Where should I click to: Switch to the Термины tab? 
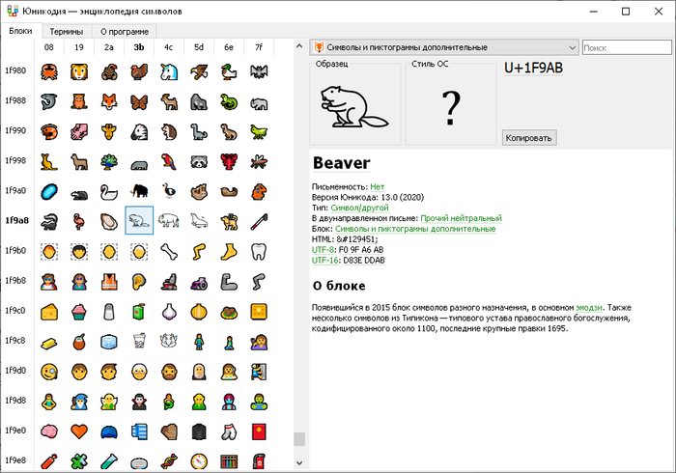[66, 31]
